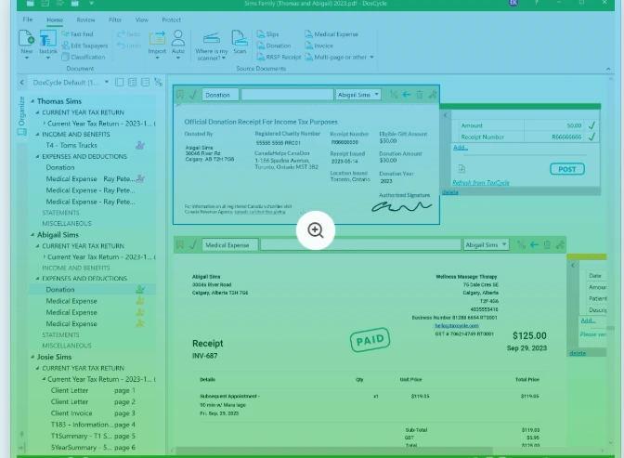Collapse the ribbon with the corner caret
The height and width of the screenshot is (458, 624).
click(608, 69)
